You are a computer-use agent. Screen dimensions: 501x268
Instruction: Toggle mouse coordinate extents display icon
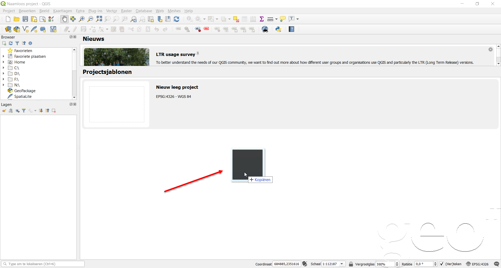[x=305, y=264]
